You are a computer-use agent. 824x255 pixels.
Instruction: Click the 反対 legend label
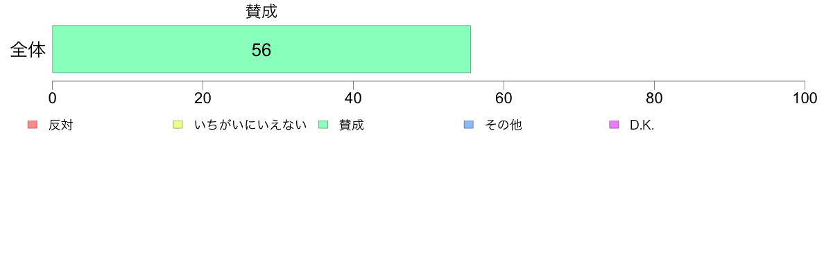click(60, 125)
